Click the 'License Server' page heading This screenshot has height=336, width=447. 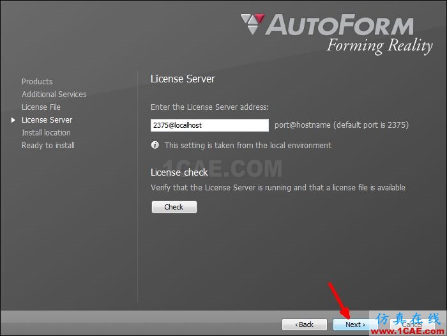coord(183,79)
